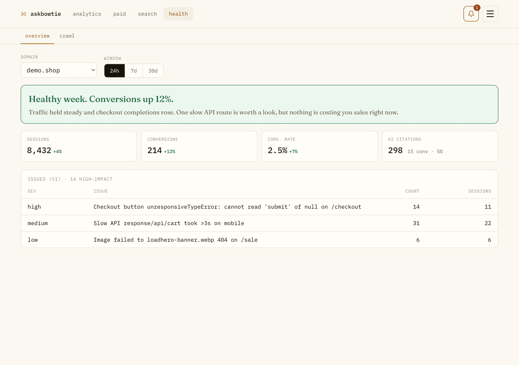The image size is (519, 365).
Task: Click the +7% conv. rate change
Action: tap(293, 152)
